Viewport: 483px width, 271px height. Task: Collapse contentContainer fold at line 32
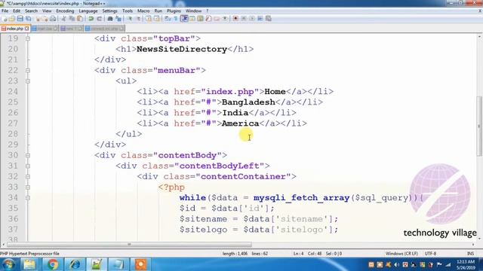(x=28, y=177)
